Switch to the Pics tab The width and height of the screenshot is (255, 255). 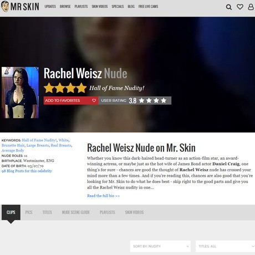29,212
